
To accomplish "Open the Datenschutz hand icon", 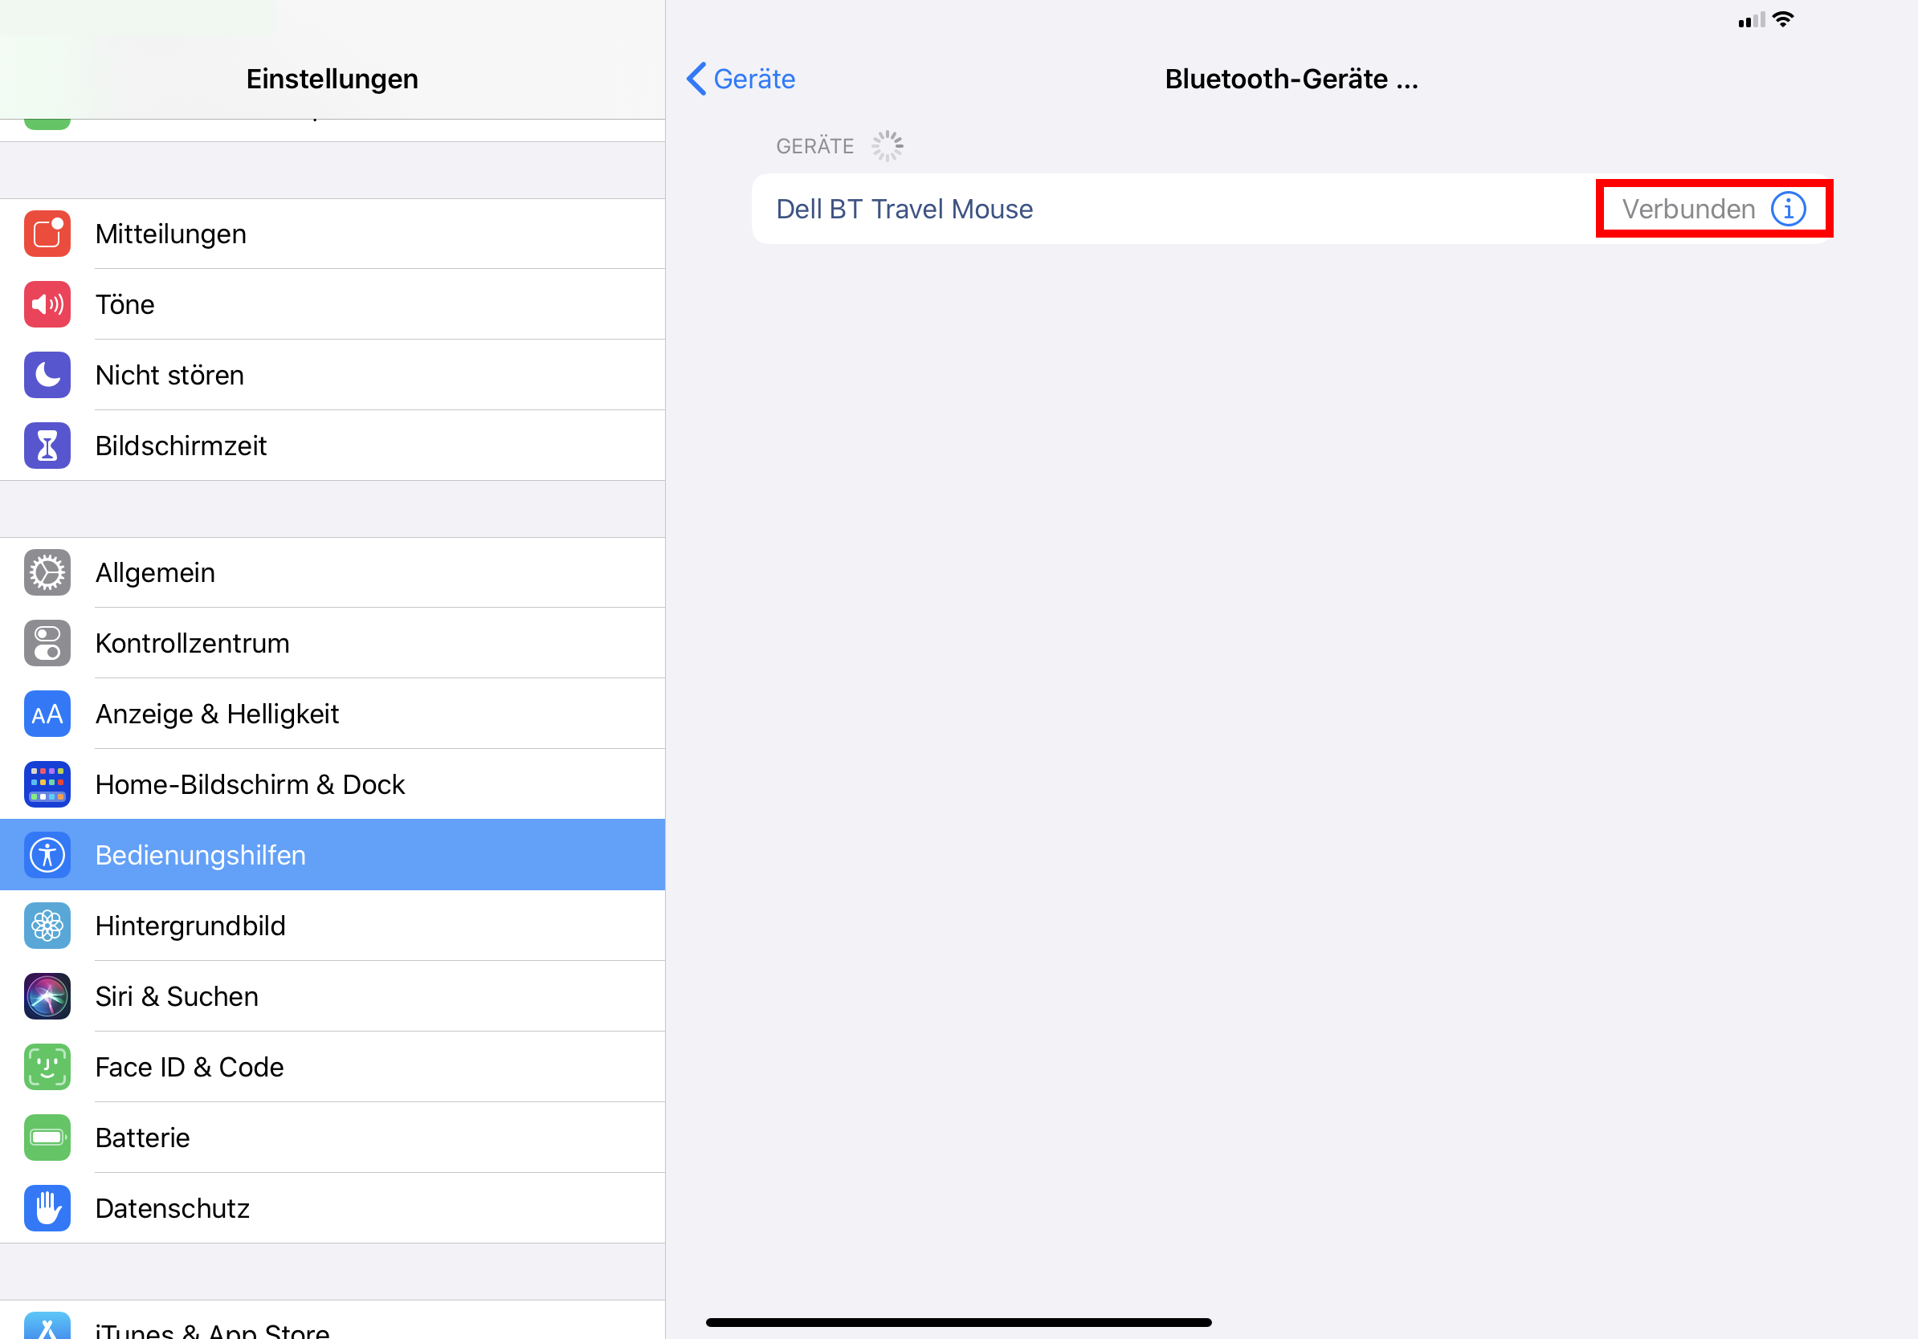I will tap(47, 1208).
